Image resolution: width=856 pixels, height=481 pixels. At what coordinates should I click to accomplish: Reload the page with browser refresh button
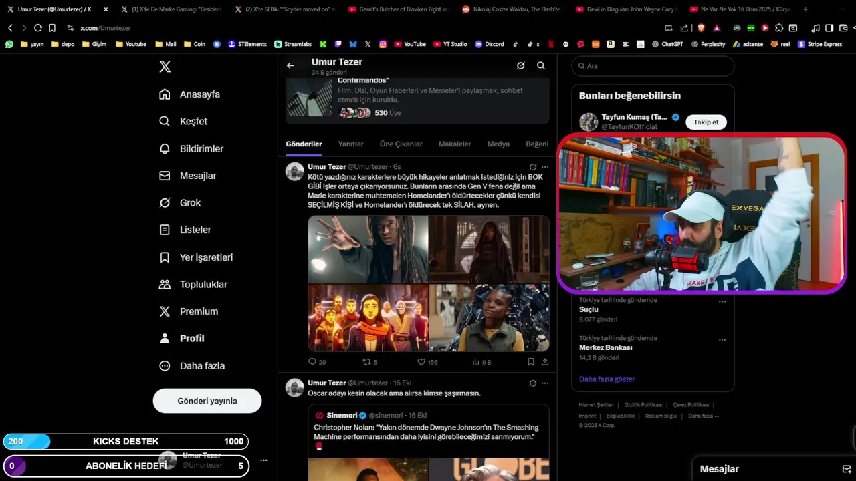tap(38, 28)
